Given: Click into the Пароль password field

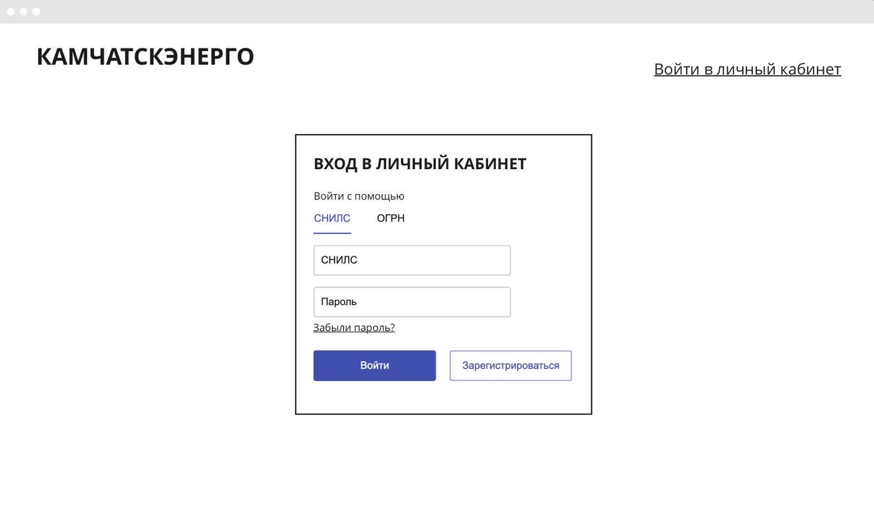Looking at the screenshot, I should click(x=412, y=302).
